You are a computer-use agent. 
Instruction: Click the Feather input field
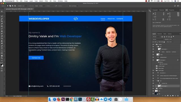coord(25,6)
